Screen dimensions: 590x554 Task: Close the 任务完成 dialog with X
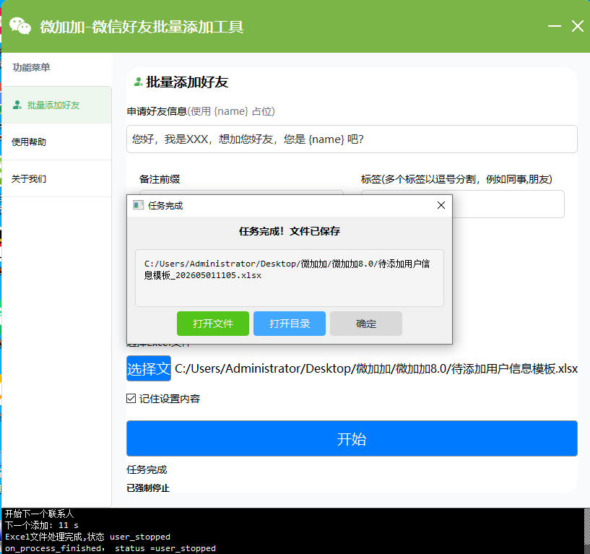coord(441,205)
